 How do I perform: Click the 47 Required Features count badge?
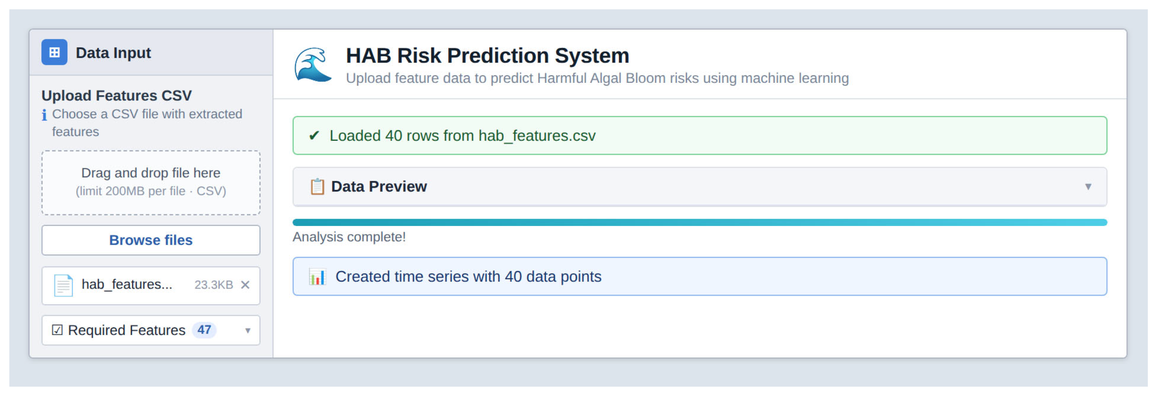204,330
